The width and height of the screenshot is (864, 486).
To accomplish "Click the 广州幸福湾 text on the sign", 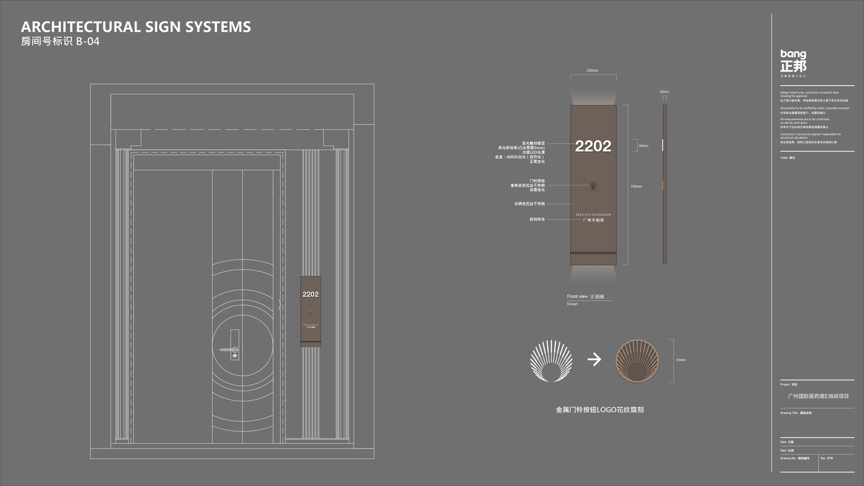I will tap(593, 220).
